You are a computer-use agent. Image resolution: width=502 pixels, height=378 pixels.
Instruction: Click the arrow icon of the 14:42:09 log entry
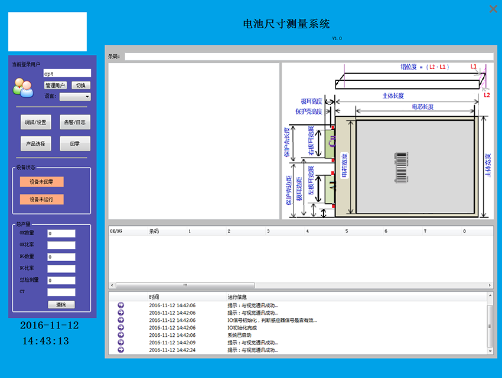pos(121,343)
